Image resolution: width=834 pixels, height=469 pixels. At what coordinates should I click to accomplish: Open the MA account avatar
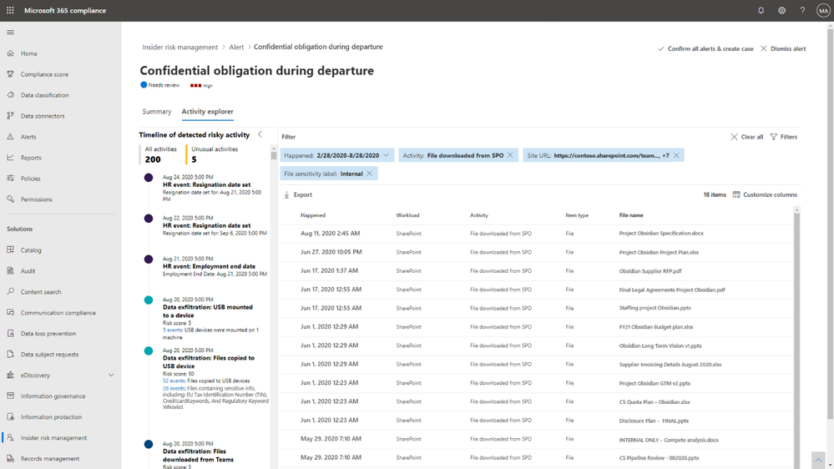[x=823, y=11]
